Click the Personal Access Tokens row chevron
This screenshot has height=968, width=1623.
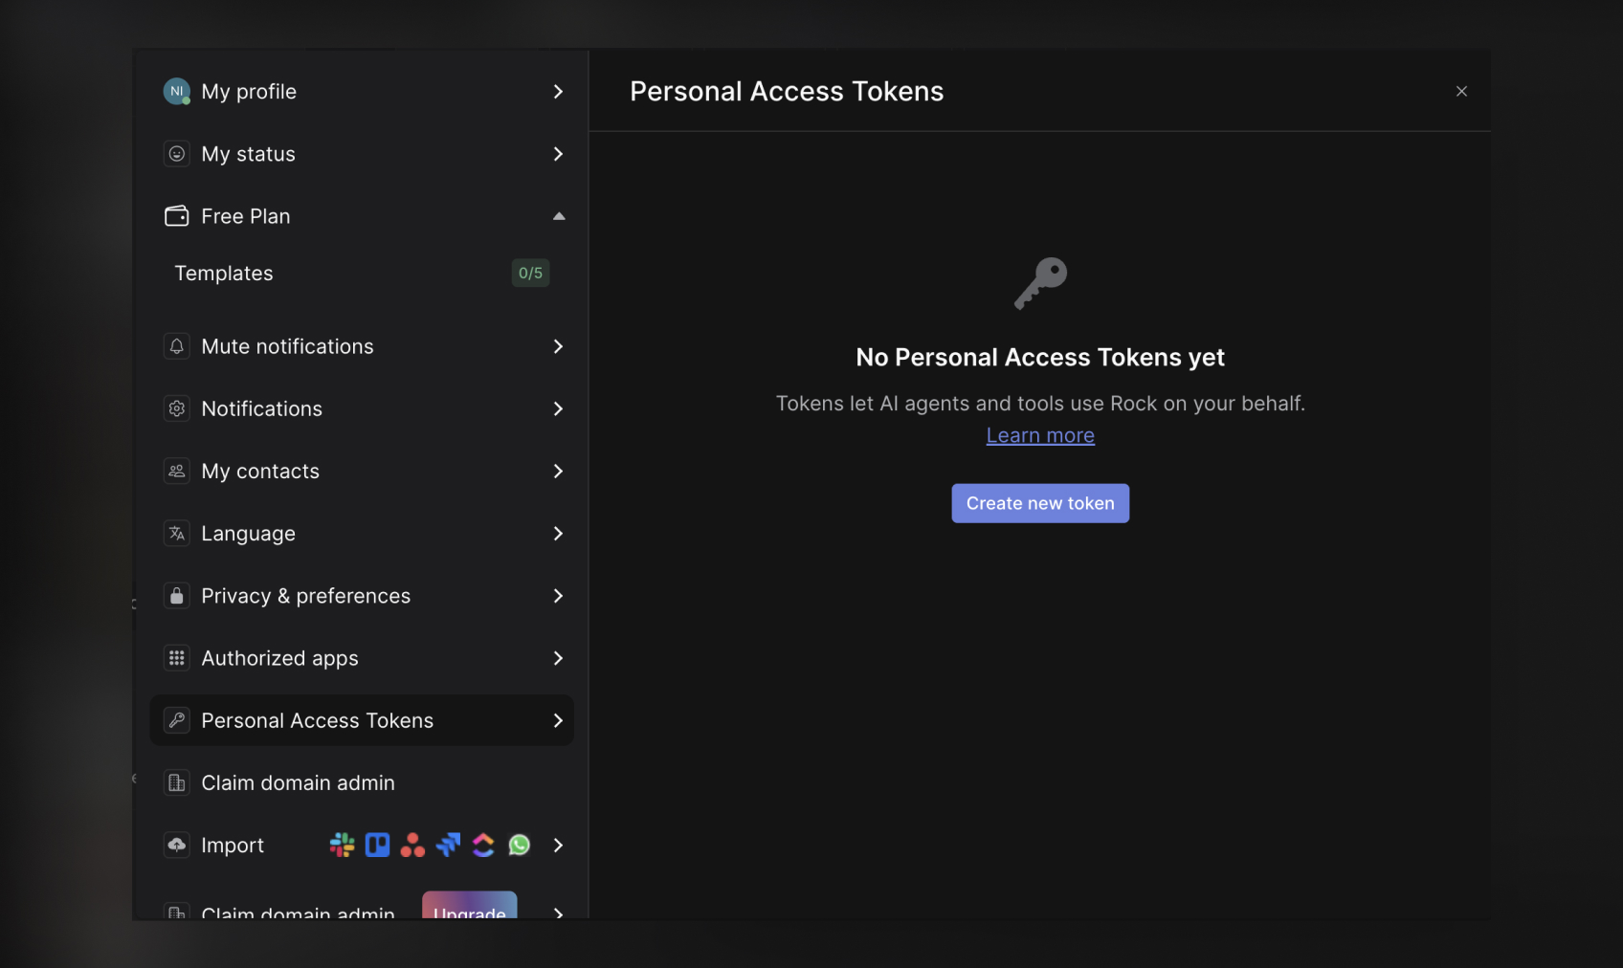pyautogui.click(x=559, y=720)
